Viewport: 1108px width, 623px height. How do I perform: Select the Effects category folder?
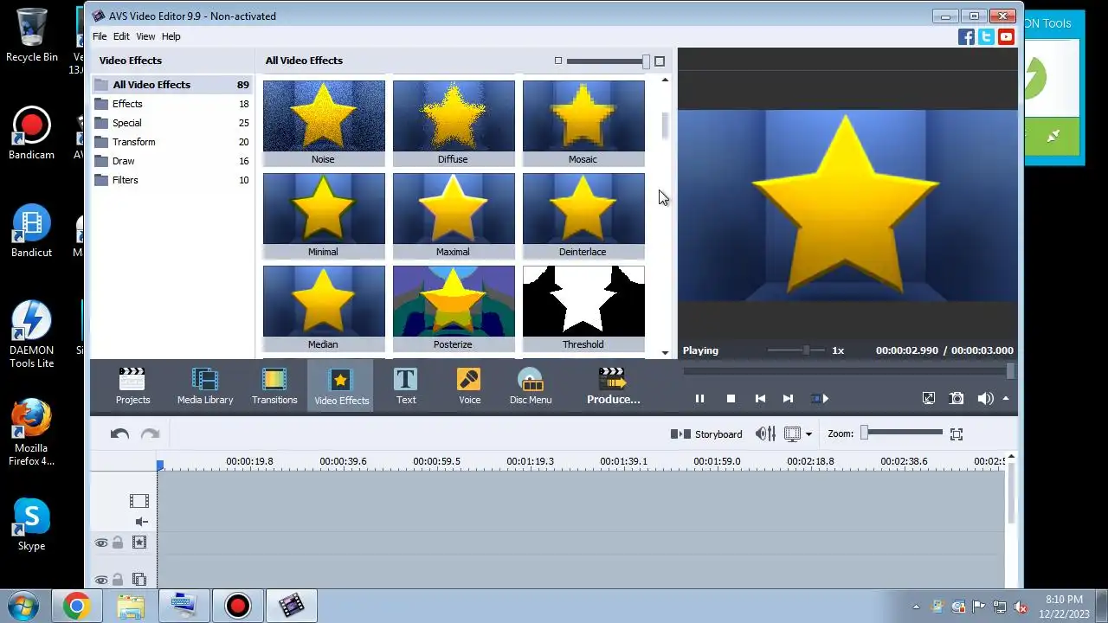tap(171, 104)
